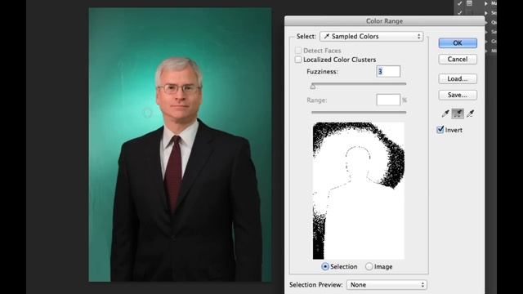
Task: Click the Range slider track
Action: [359, 113]
